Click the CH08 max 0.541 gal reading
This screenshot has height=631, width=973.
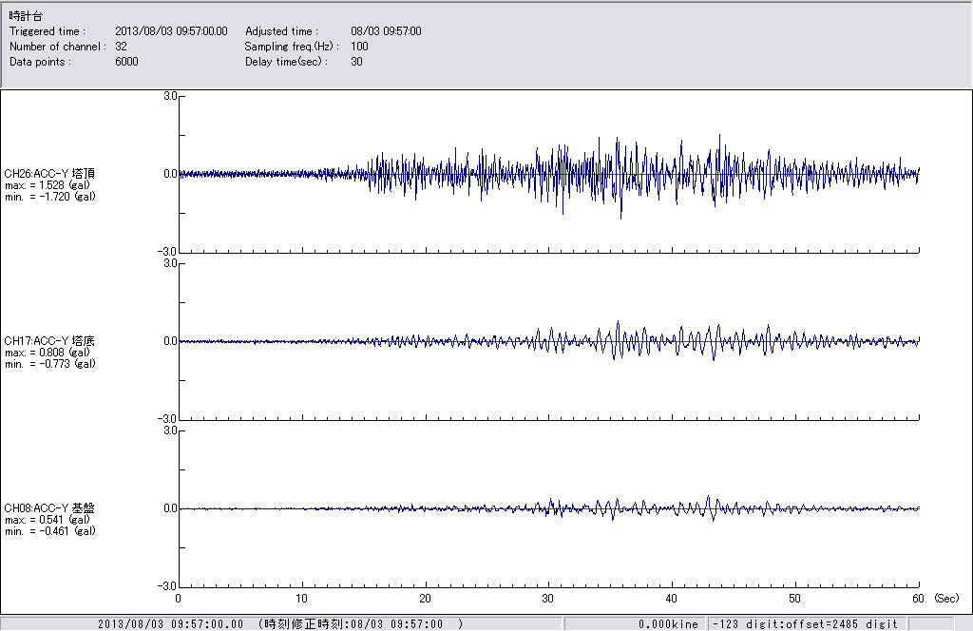coord(48,520)
